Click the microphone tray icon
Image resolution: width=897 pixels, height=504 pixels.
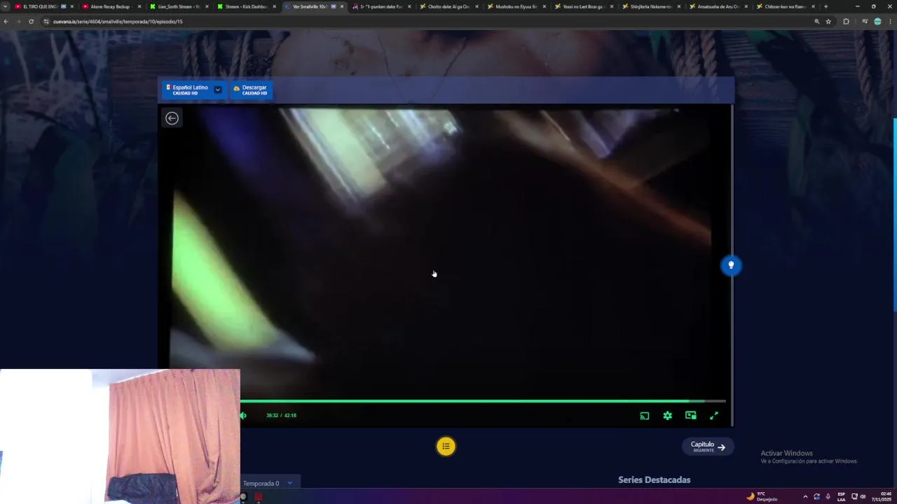[828, 496]
